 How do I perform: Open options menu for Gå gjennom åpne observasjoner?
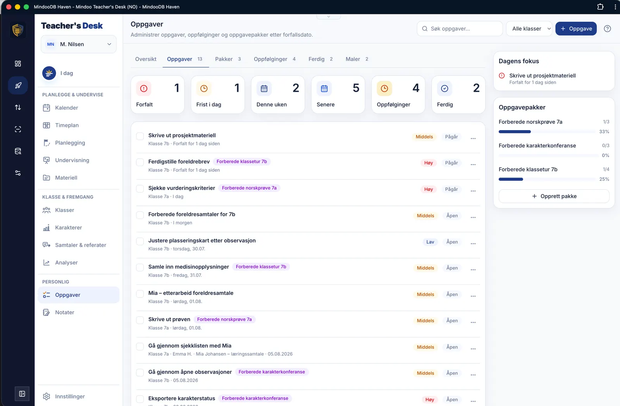coord(473,375)
